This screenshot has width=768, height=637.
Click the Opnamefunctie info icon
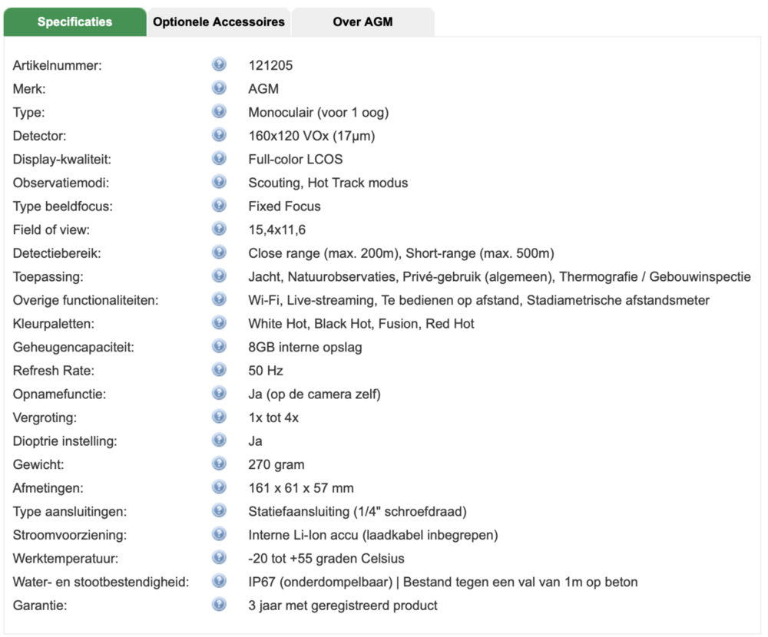219,393
